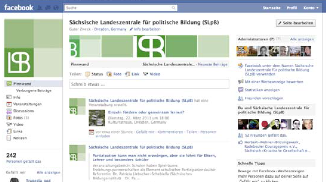Open the messages icon in header
The image size is (326, 182).
(x=48, y=8)
